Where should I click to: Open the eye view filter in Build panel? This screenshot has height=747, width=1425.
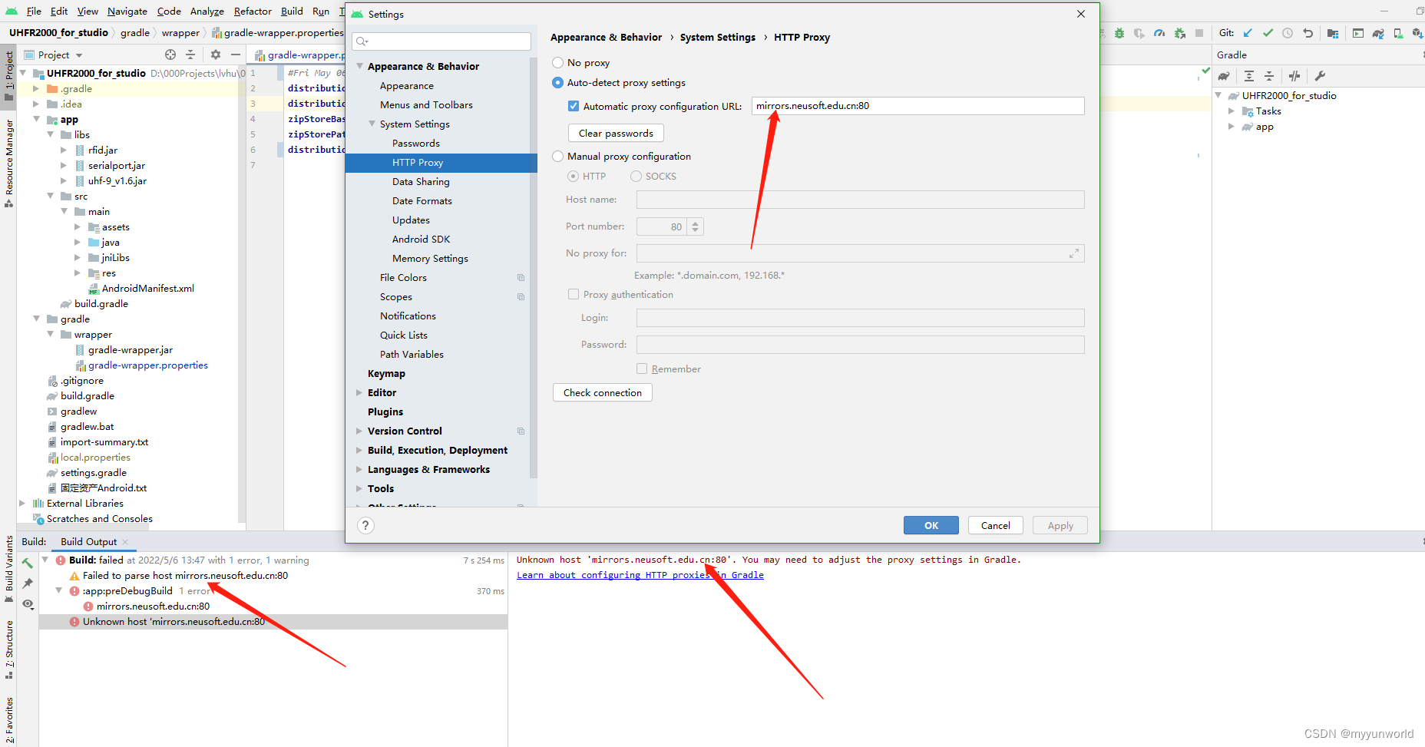(28, 604)
